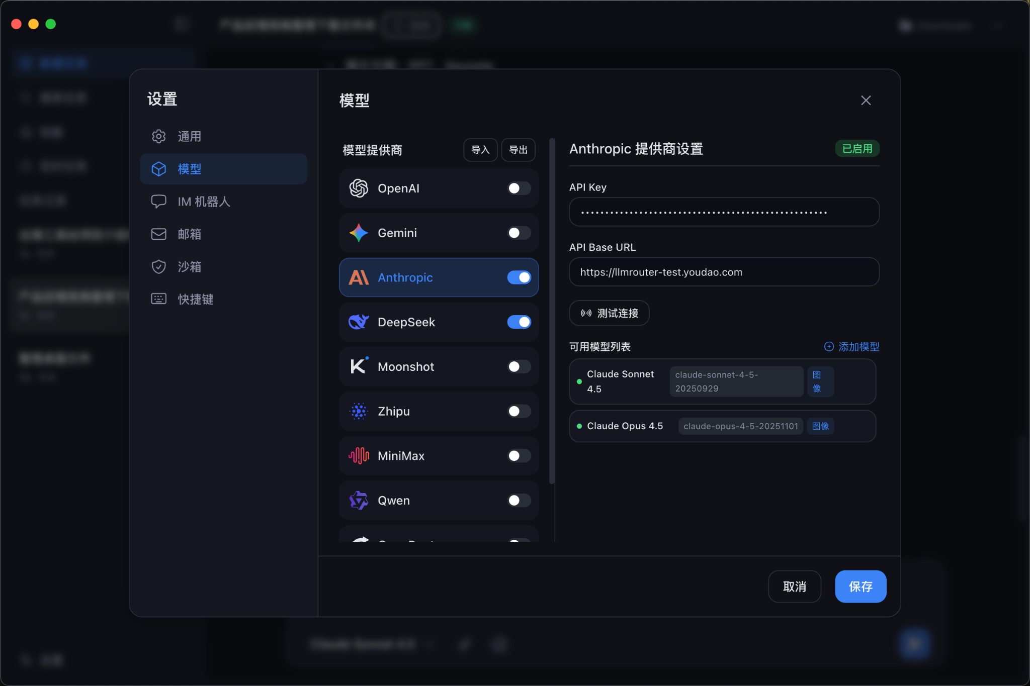Select the 模型 settings section
Screen dimensions: 1030x686
point(223,169)
